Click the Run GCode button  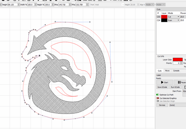(x=175, y=87)
